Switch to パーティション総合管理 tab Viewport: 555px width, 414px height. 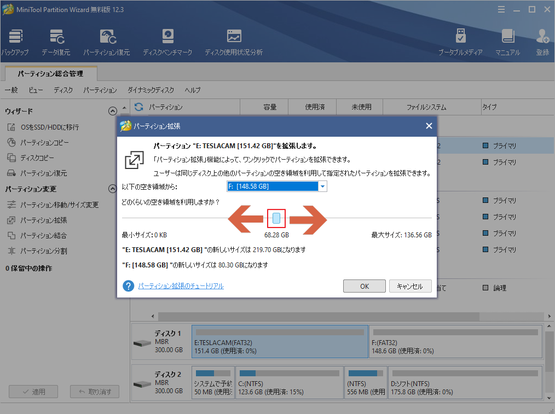(51, 73)
